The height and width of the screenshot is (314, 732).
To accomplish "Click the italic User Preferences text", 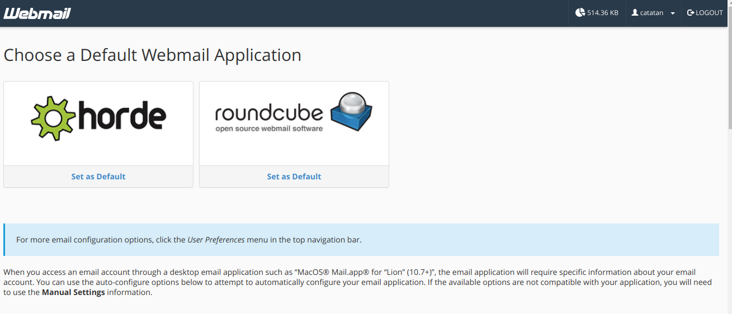I will (x=216, y=240).
